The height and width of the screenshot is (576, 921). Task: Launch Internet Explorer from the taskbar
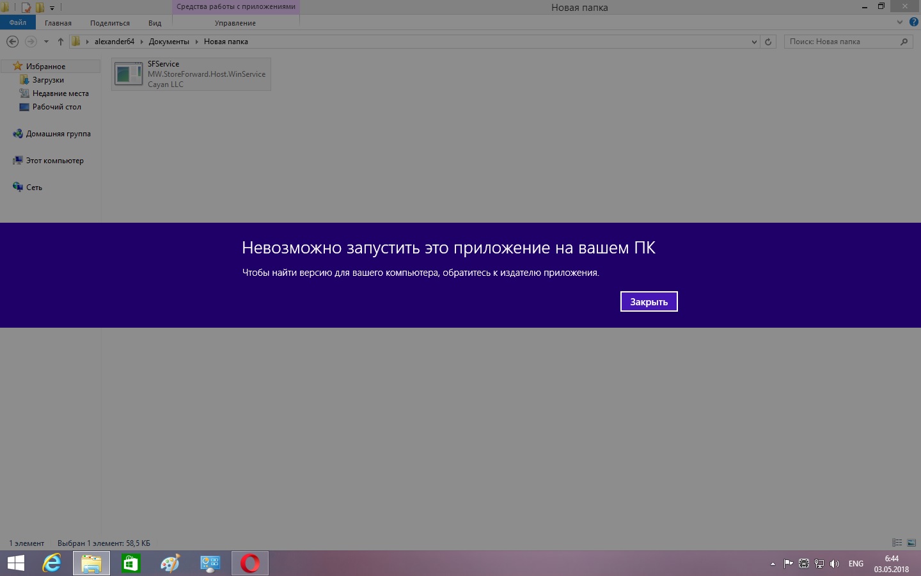[52, 563]
